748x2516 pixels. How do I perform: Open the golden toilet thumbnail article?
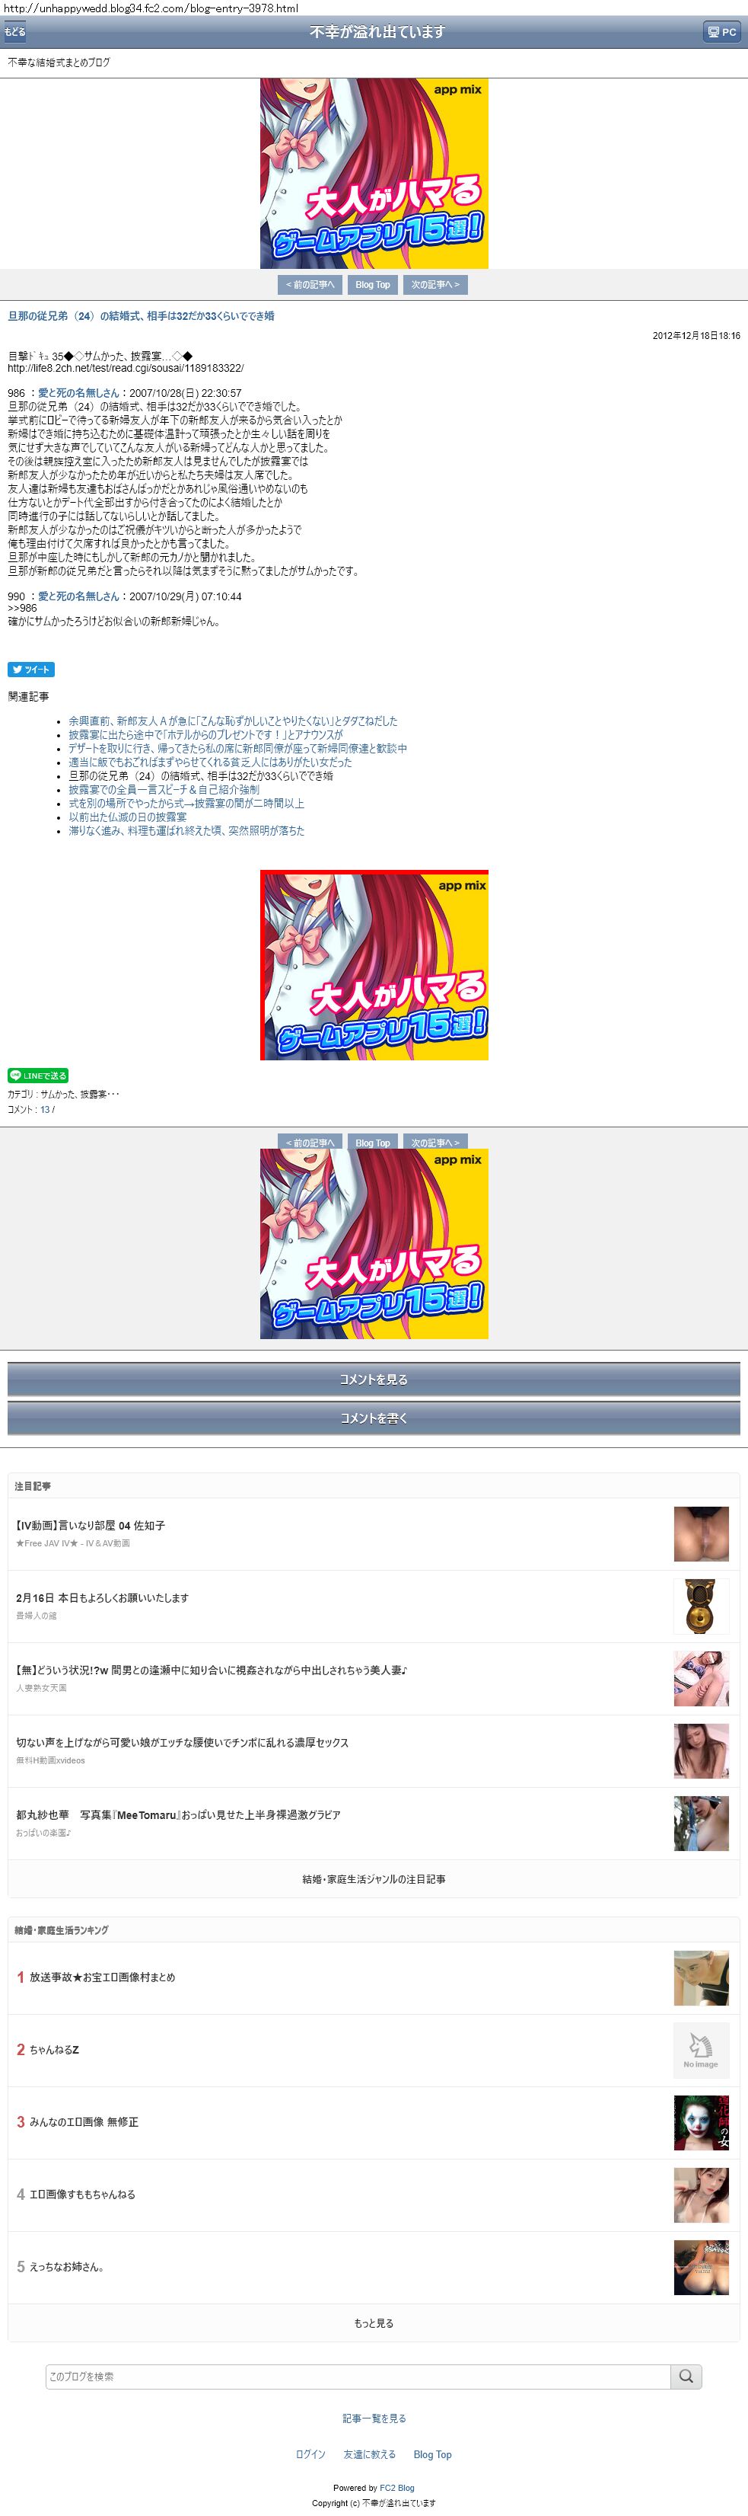click(x=701, y=1606)
